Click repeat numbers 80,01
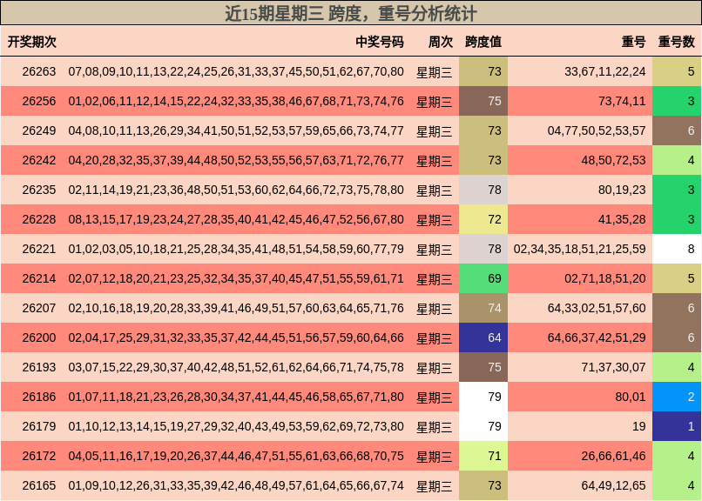The image size is (702, 501). (631, 397)
